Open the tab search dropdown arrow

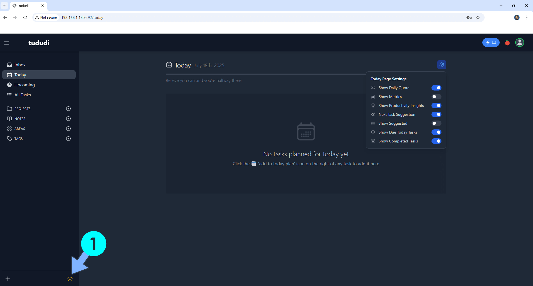4,6
